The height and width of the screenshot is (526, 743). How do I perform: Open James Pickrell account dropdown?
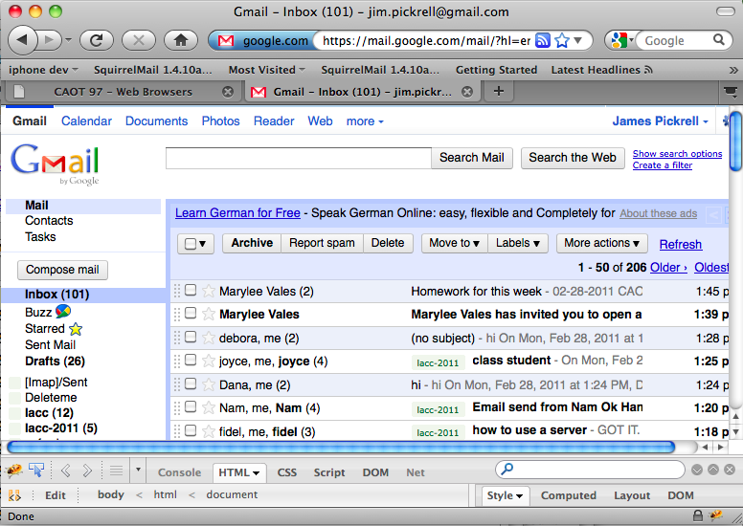click(x=661, y=121)
